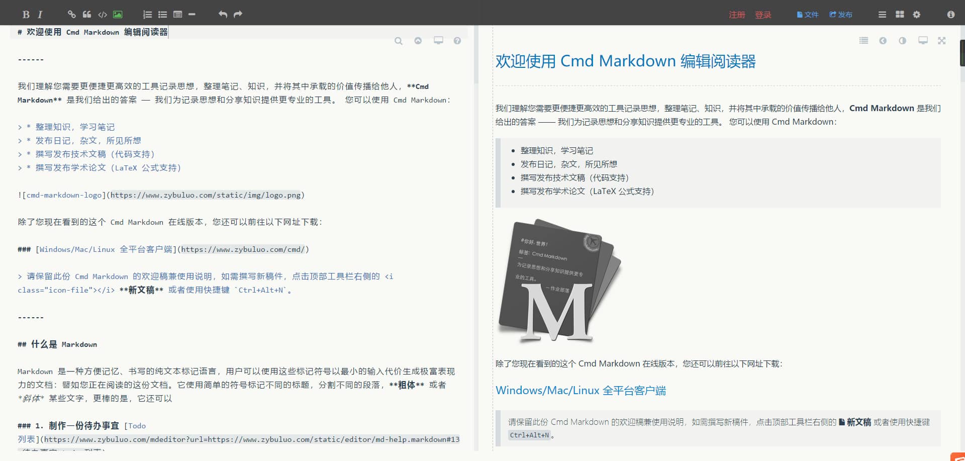Image resolution: width=965 pixels, height=461 pixels.
Task: Insert a code block
Action: [x=103, y=14]
